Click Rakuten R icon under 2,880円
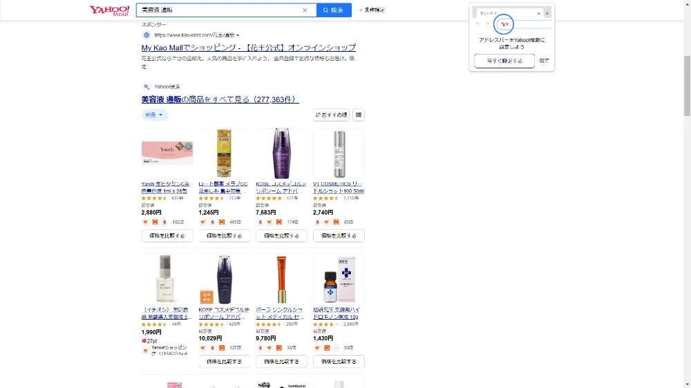The height and width of the screenshot is (388, 691). pos(165,222)
